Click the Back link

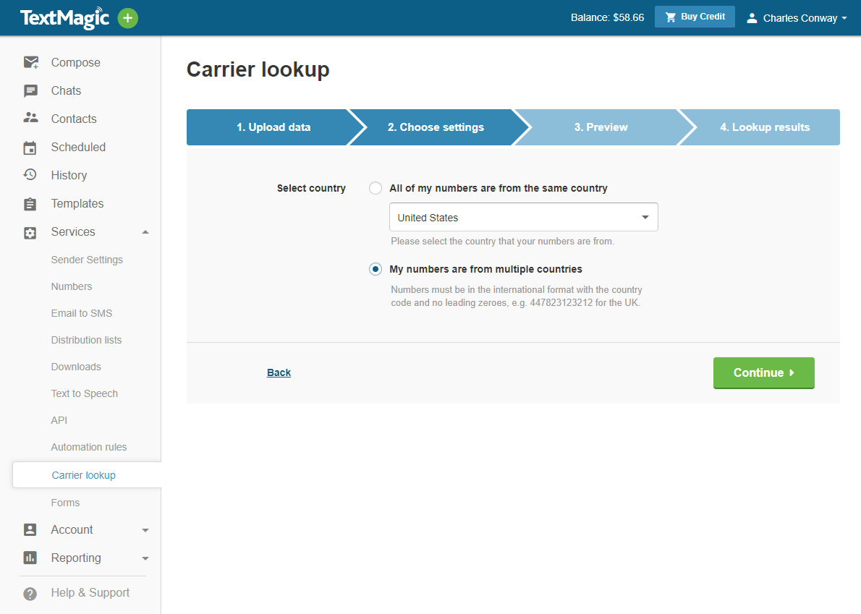click(279, 372)
